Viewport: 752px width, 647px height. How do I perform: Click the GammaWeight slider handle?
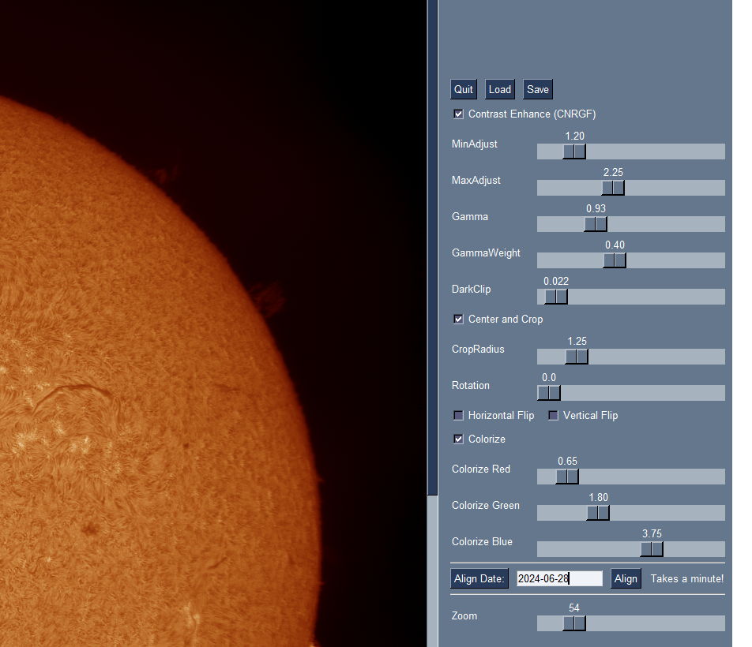tap(615, 260)
